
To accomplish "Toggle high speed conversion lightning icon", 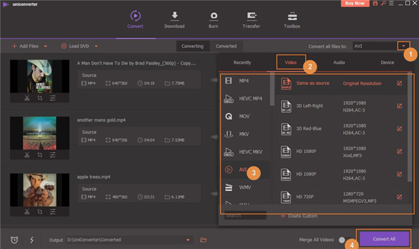I will [32, 240].
